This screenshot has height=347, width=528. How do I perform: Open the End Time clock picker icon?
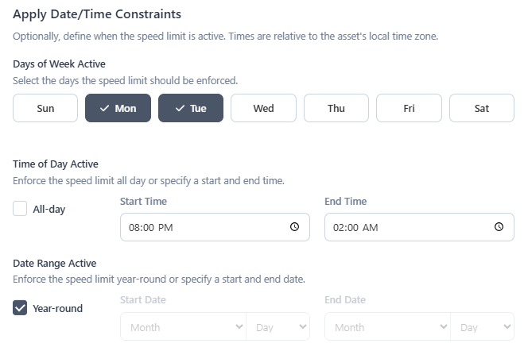coord(499,227)
